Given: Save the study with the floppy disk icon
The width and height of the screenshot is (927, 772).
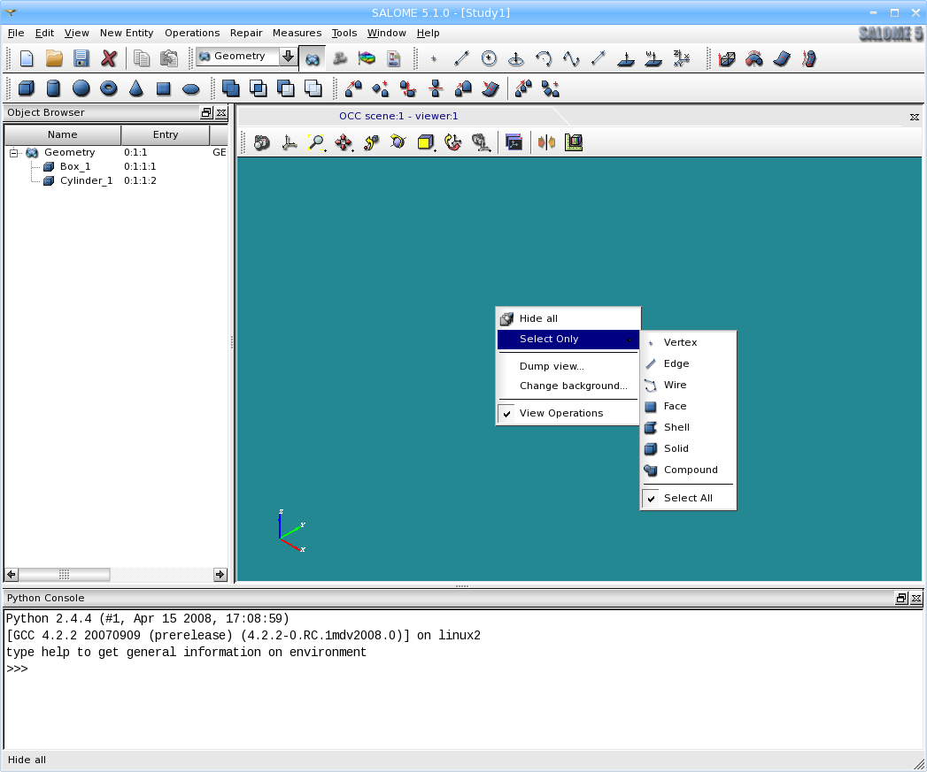Looking at the screenshot, I should point(81,57).
